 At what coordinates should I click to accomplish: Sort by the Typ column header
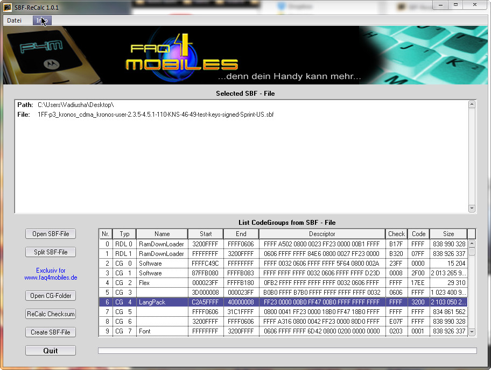tap(124, 234)
